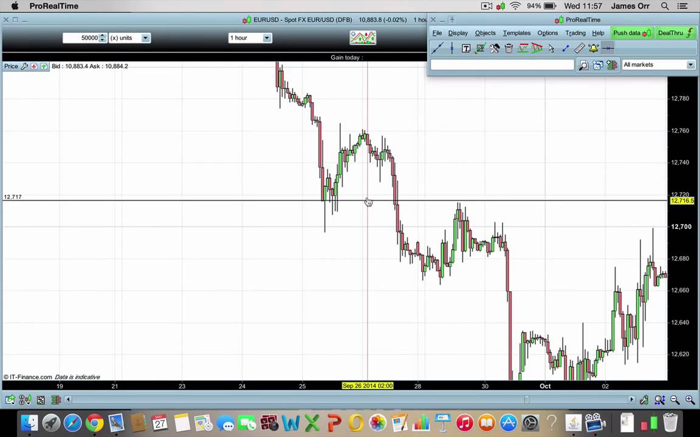700x437 pixels.
Task: Click the green up arrow price icon
Action: [44, 66]
